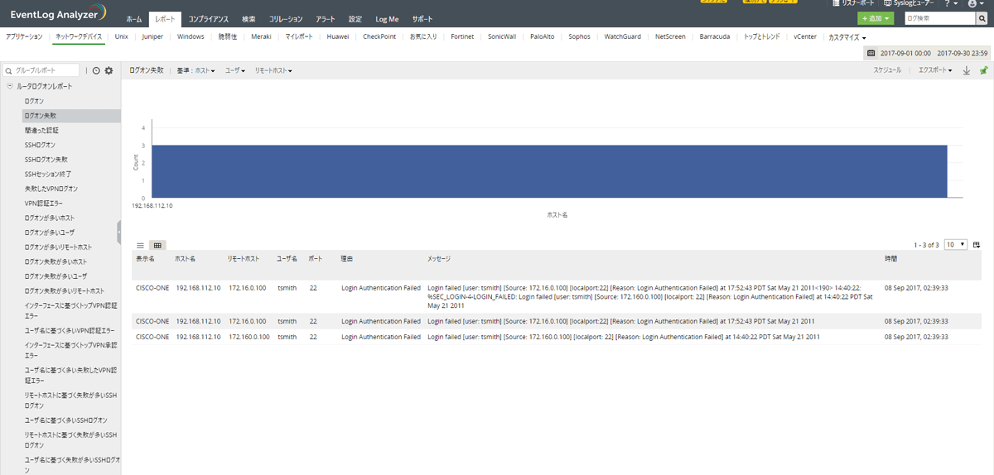Open the リモートホスト filter dropdown
The height and width of the screenshot is (475, 994).
tap(273, 71)
